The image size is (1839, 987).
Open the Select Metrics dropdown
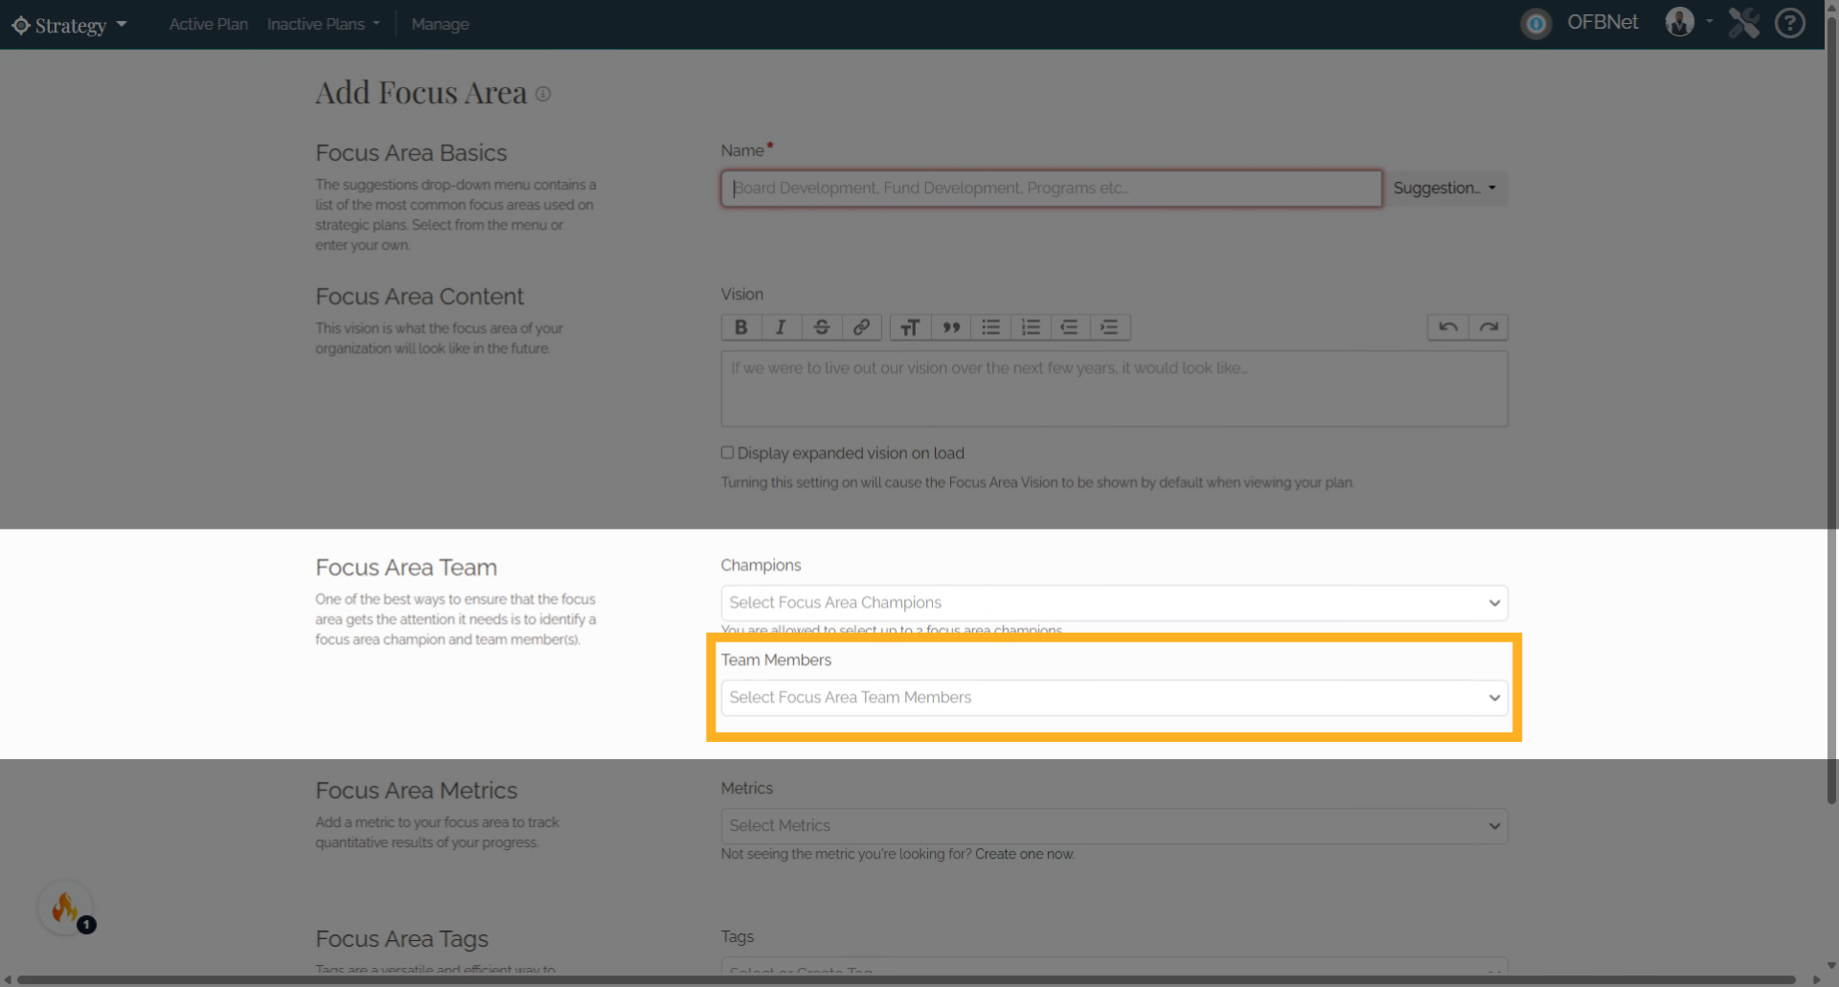point(1114,826)
